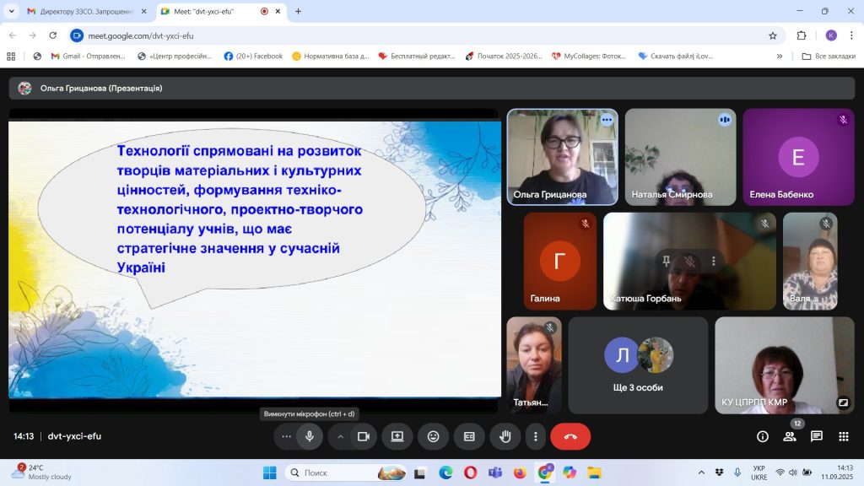The width and height of the screenshot is (864, 486).
Task: Expand video settings arrow beside camera
Action: click(x=341, y=436)
